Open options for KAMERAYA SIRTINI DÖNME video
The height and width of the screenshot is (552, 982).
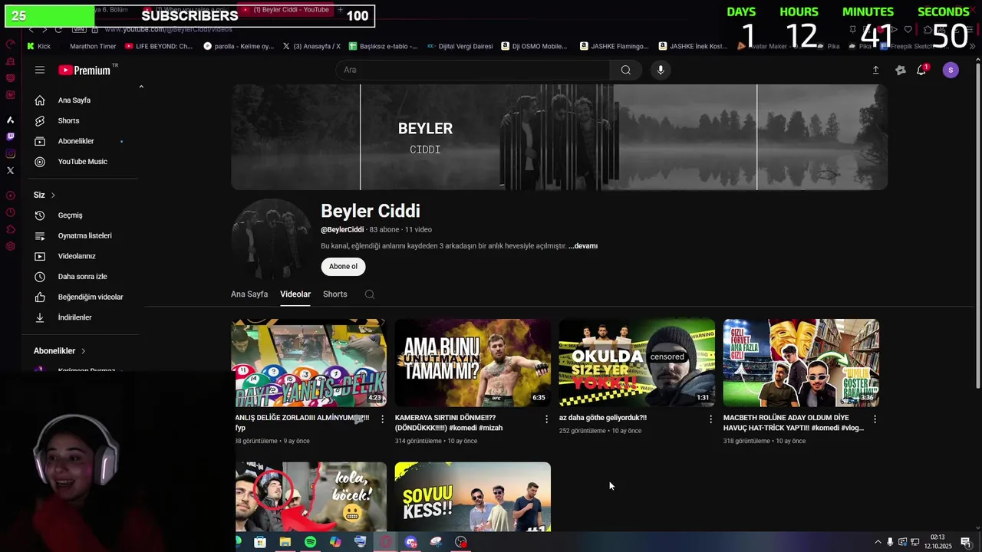546,419
